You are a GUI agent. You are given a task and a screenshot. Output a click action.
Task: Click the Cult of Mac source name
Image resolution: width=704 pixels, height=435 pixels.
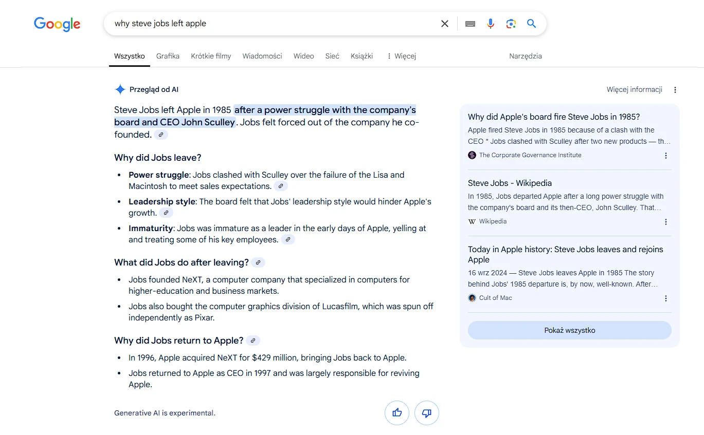pos(496,298)
